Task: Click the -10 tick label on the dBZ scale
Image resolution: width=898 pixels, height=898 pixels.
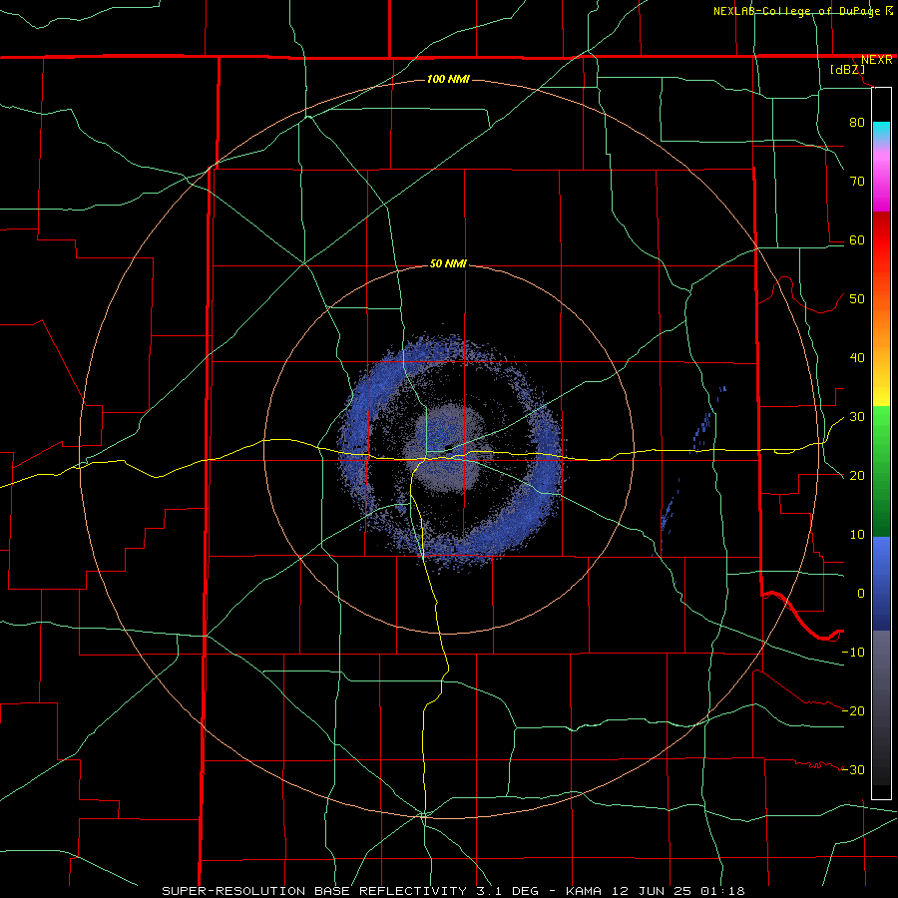Action: [x=854, y=653]
